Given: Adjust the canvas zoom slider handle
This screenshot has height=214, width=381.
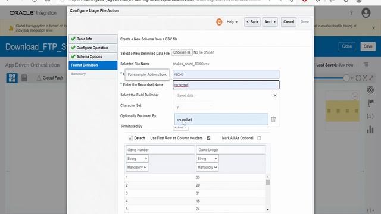Looking at the screenshot, I should point(346,78).
